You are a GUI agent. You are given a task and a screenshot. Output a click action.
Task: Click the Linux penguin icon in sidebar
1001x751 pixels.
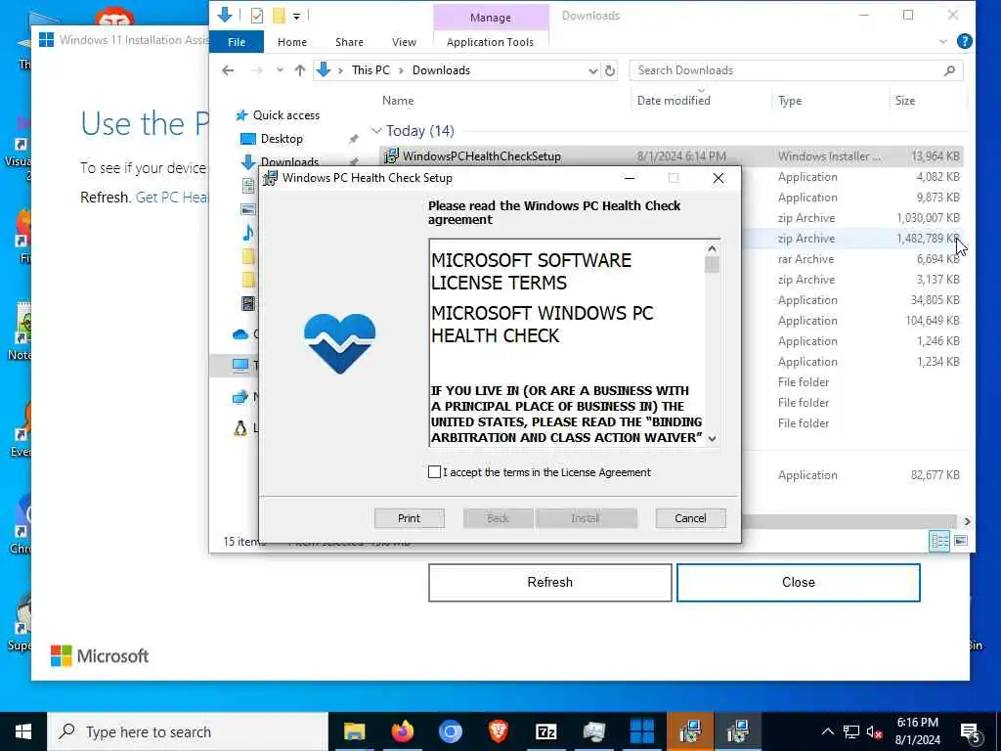[240, 428]
